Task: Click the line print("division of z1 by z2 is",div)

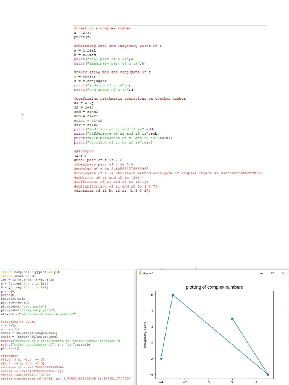Action: tap(113, 142)
